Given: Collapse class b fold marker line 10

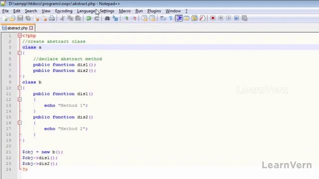Looking at the screenshot, I should point(19,88).
